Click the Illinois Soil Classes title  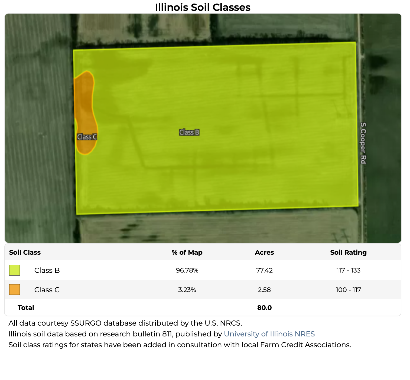[203, 7]
